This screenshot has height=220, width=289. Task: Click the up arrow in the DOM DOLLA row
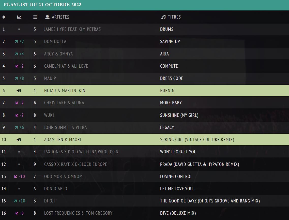[x=17, y=41]
